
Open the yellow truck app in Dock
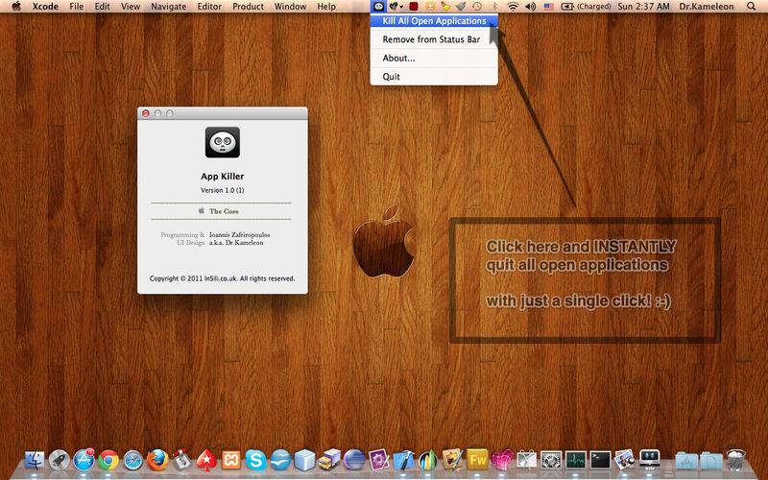pos(329,461)
